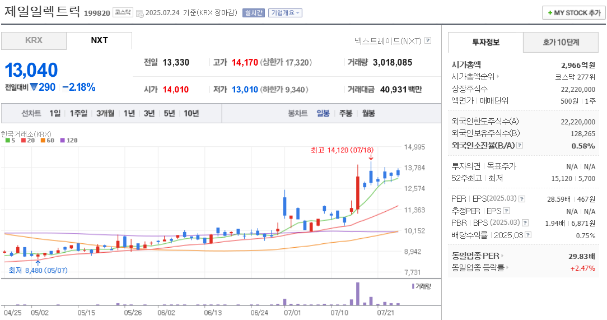Image resolution: width=607 pixels, height=320 pixels.
Task: Expand the 시가총액순위 arrow link
Action: [498, 77]
